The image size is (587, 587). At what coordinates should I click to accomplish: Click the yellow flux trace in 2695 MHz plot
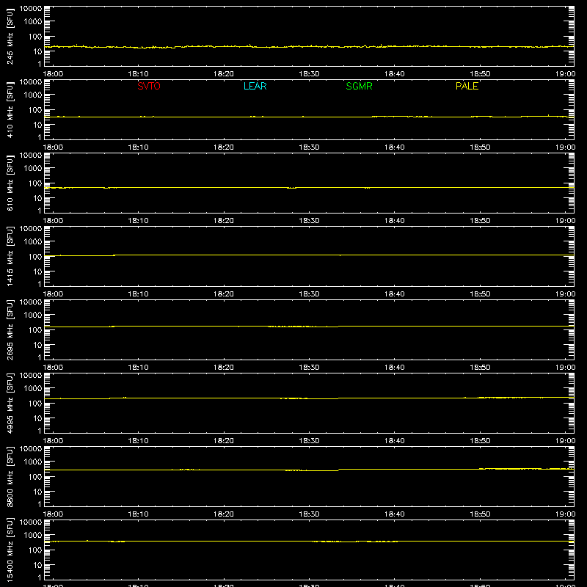pyautogui.click(x=309, y=327)
